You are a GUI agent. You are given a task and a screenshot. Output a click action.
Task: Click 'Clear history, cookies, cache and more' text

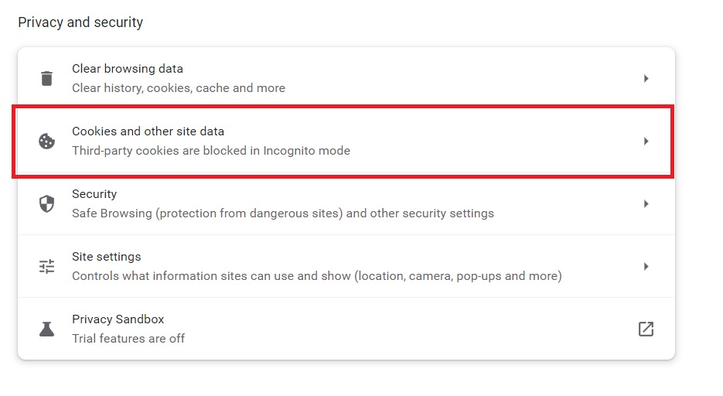pos(179,88)
